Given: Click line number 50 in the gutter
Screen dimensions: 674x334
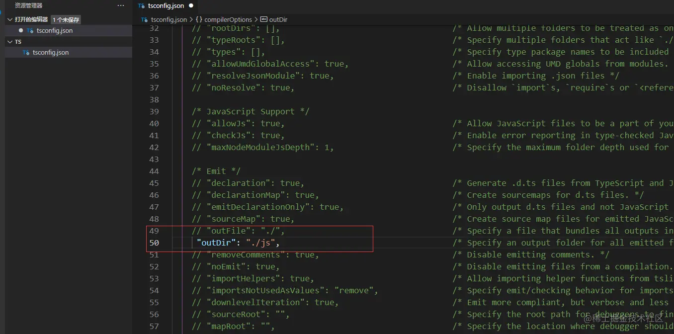Looking at the screenshot, I should coord(154,243).
